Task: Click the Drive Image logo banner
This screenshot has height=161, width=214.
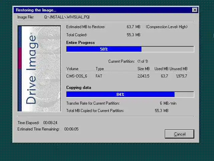Action: 39,68
